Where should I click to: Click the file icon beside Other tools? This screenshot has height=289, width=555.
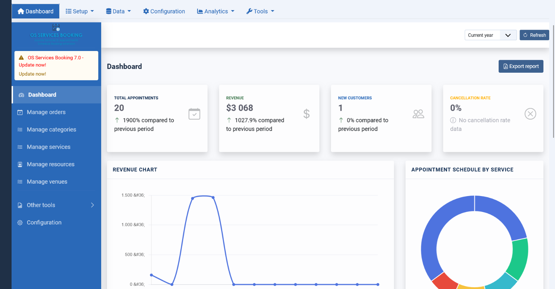pos(20,205)
